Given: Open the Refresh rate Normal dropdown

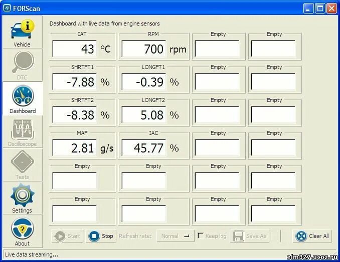Looking at the screenshot, I should click(x=175, y=236).
